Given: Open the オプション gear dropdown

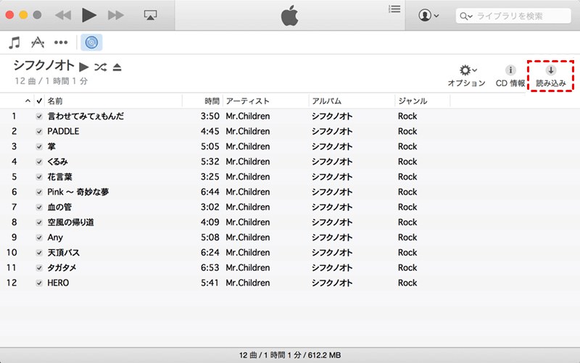Looking at the screenshot, I should tap(466, 76).
